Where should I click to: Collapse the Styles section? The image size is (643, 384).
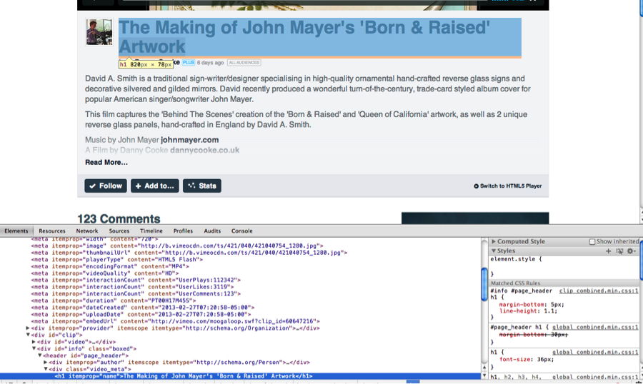(494, 251)
